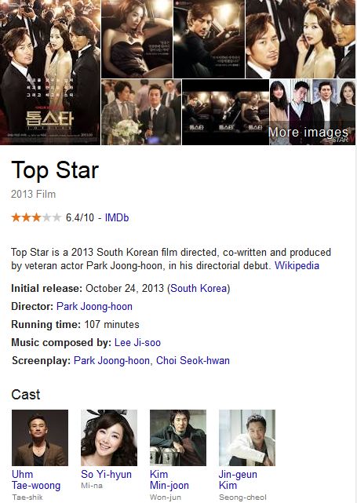Select Jin-geun Kim cast photo
Viewport: 357px width, 503px height.
pyautogui.click(x=247, y=438)
